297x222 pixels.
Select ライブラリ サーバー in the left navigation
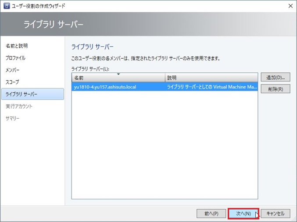(21, 94)
